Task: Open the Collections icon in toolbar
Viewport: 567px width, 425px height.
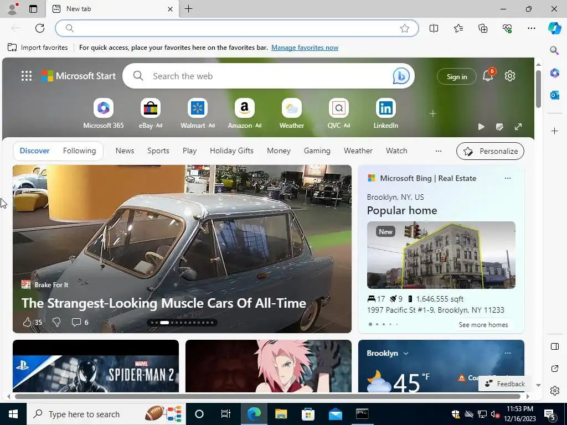Action: click(x=483, y=28)
